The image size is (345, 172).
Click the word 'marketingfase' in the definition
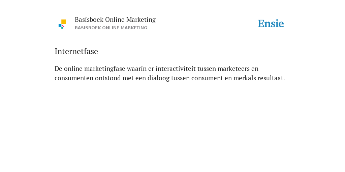tap(105, 69)
